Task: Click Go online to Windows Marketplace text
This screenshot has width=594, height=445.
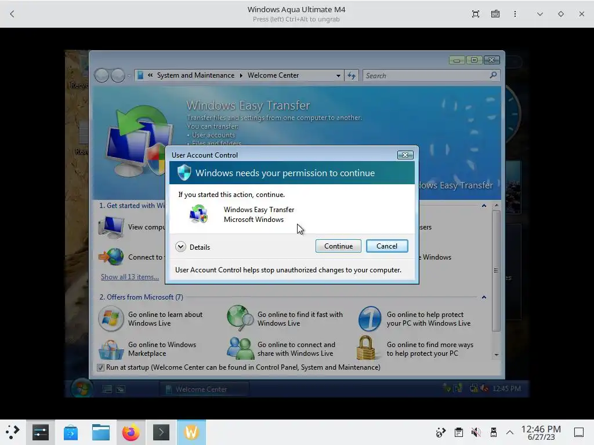Action: [162, 349]
